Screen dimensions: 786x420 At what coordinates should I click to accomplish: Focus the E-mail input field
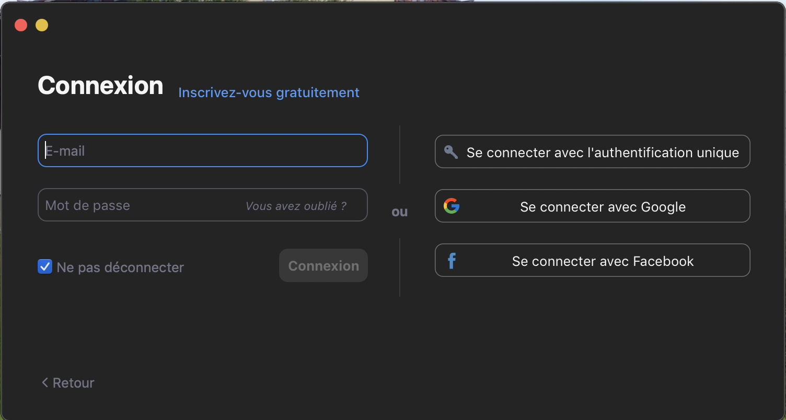click(x=203, y=151)
